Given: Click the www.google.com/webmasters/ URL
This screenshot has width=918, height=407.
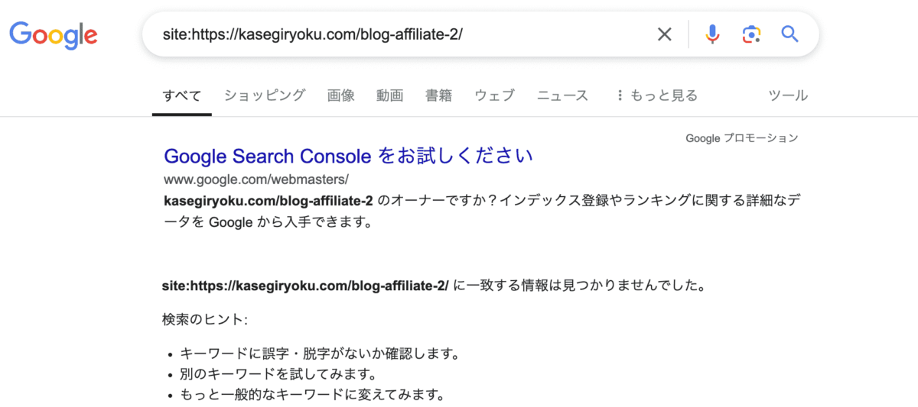Looking at the screenshot, I should (x=256, y=180).
